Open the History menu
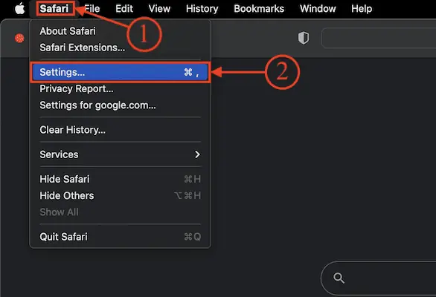The height and width of the screenshot is (297, 436). coord(202,9)
